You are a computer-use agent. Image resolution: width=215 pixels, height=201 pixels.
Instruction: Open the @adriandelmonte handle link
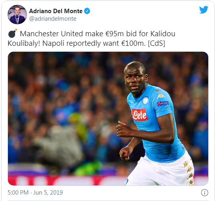[53, 19]
